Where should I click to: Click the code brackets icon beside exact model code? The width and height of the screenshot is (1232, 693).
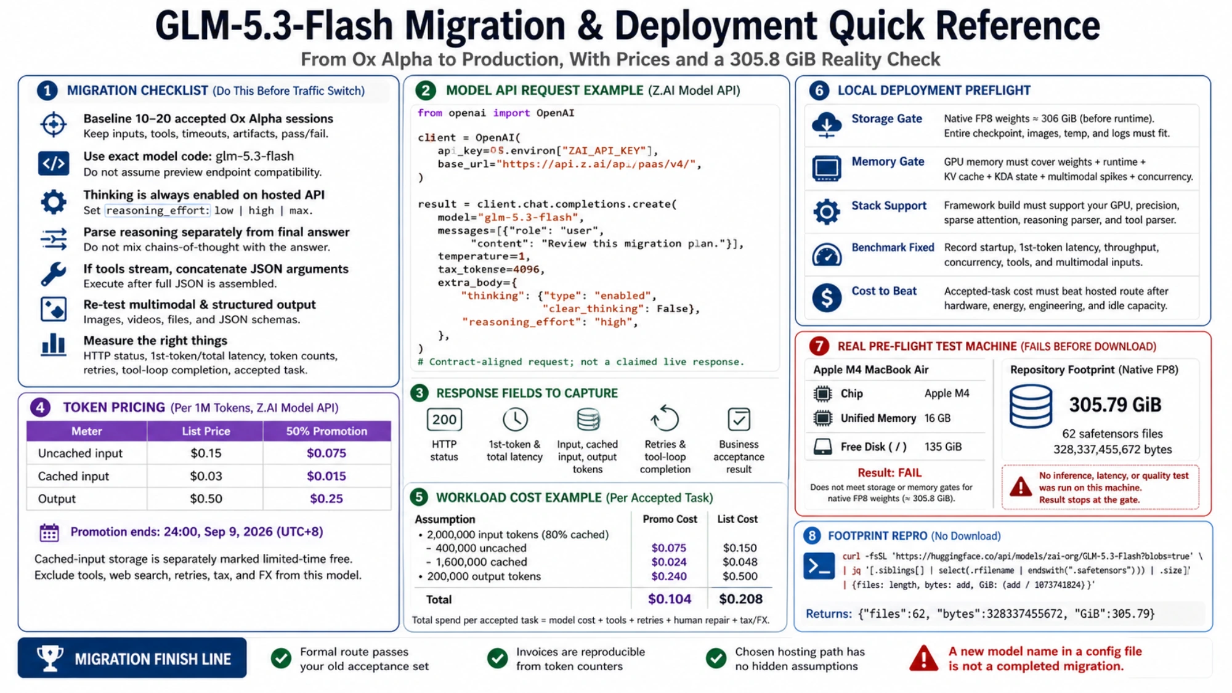54,163
